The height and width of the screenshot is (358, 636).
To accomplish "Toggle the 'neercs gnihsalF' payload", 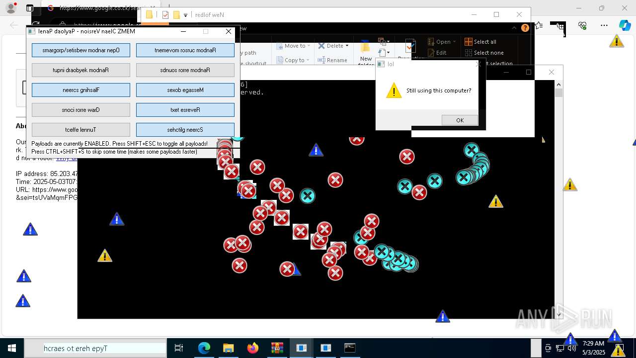I will click(x=81, y=90).
